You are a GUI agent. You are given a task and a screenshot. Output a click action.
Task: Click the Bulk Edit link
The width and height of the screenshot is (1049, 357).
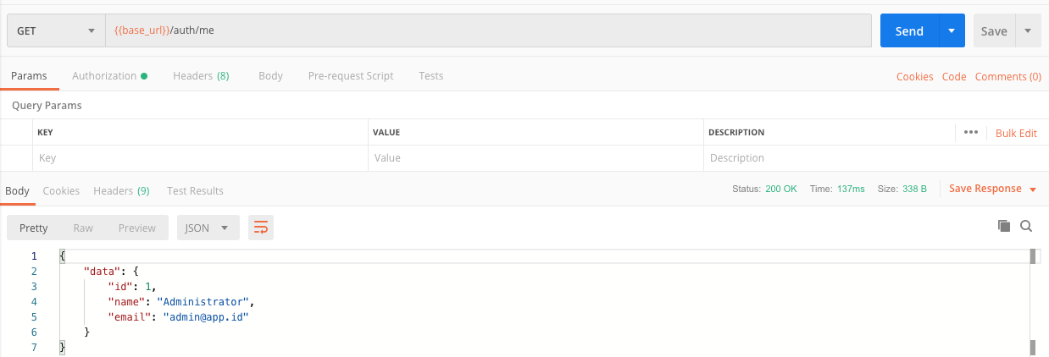(x=1016, y=133)
